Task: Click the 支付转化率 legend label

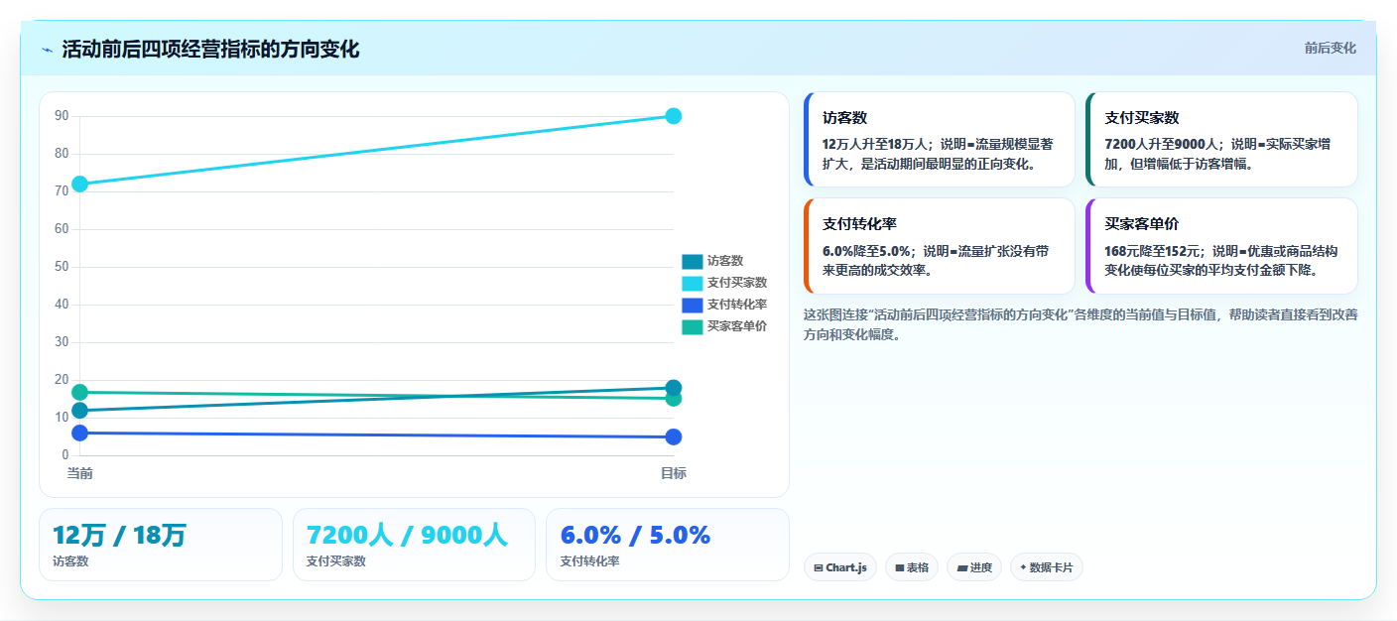Action: (737, 305)
